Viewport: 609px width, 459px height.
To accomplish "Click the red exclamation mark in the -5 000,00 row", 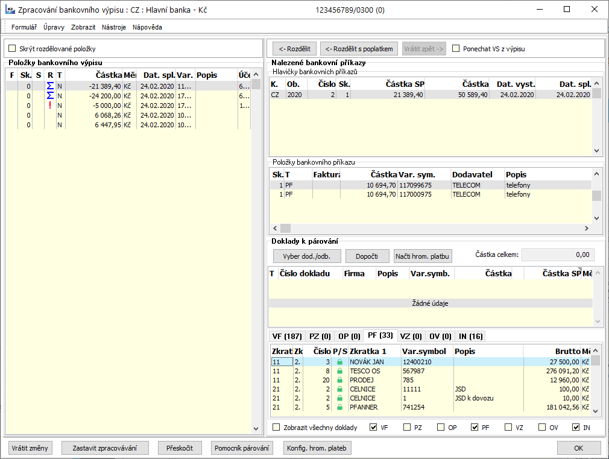I will [50, 106].
